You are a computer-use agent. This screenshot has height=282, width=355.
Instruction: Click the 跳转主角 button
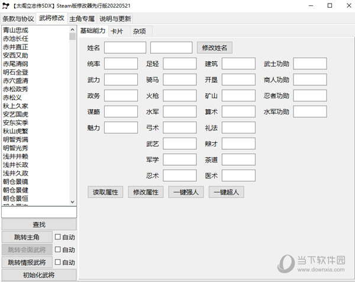coord(27,237)
